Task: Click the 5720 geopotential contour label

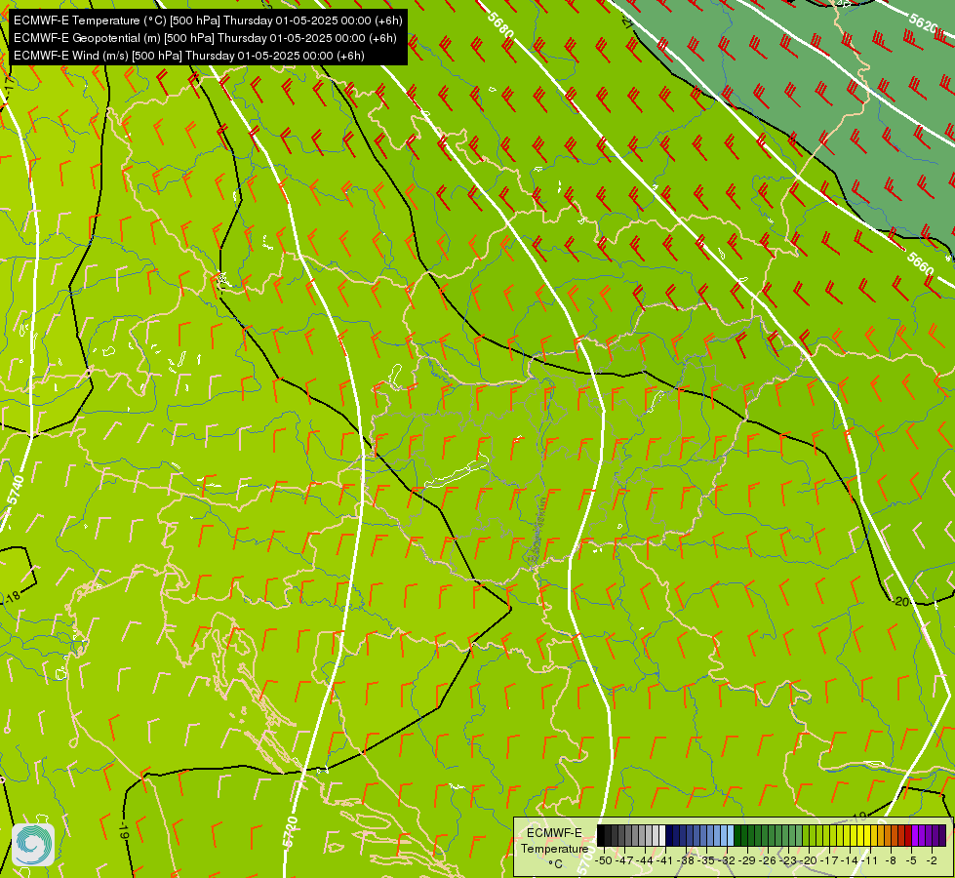Action: tap(291, 832)
